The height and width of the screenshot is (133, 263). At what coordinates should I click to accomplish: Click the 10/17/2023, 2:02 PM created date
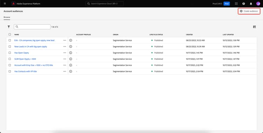point(194,65)
